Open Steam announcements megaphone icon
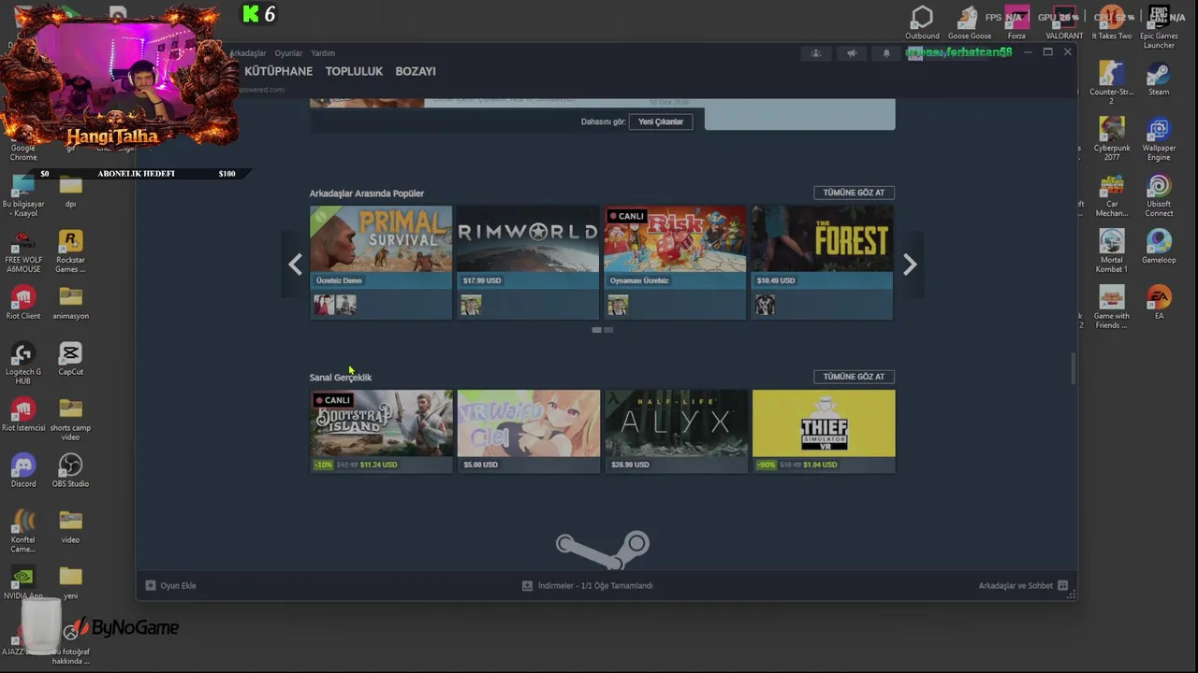 [852, 53]
